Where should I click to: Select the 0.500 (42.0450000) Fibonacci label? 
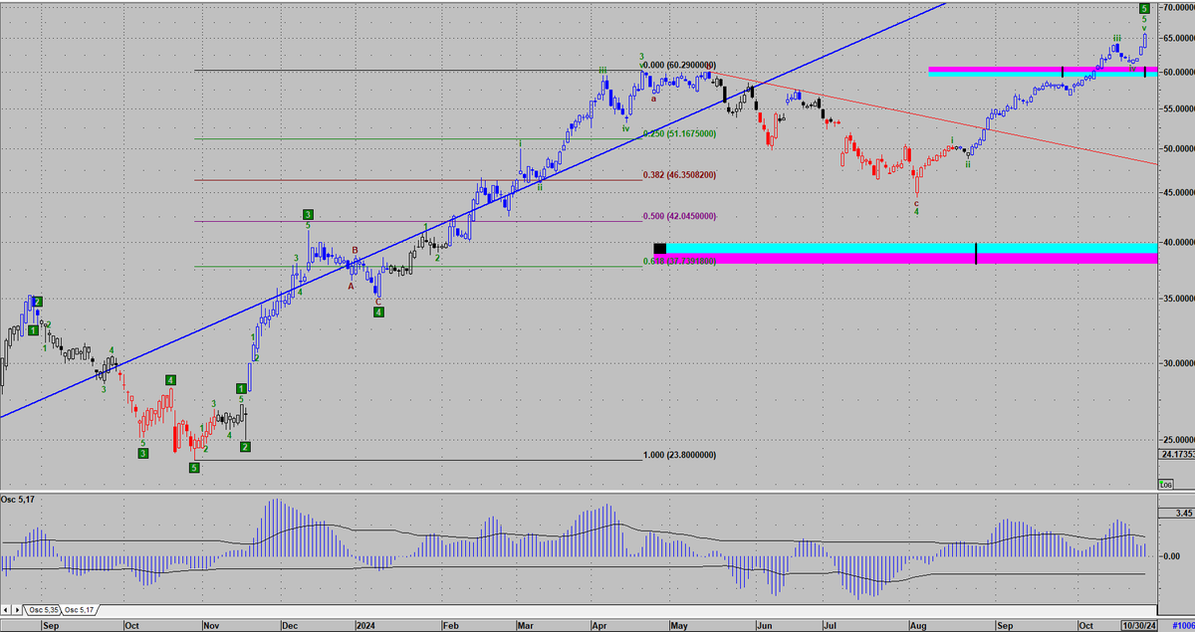click(x=678, y=216)
